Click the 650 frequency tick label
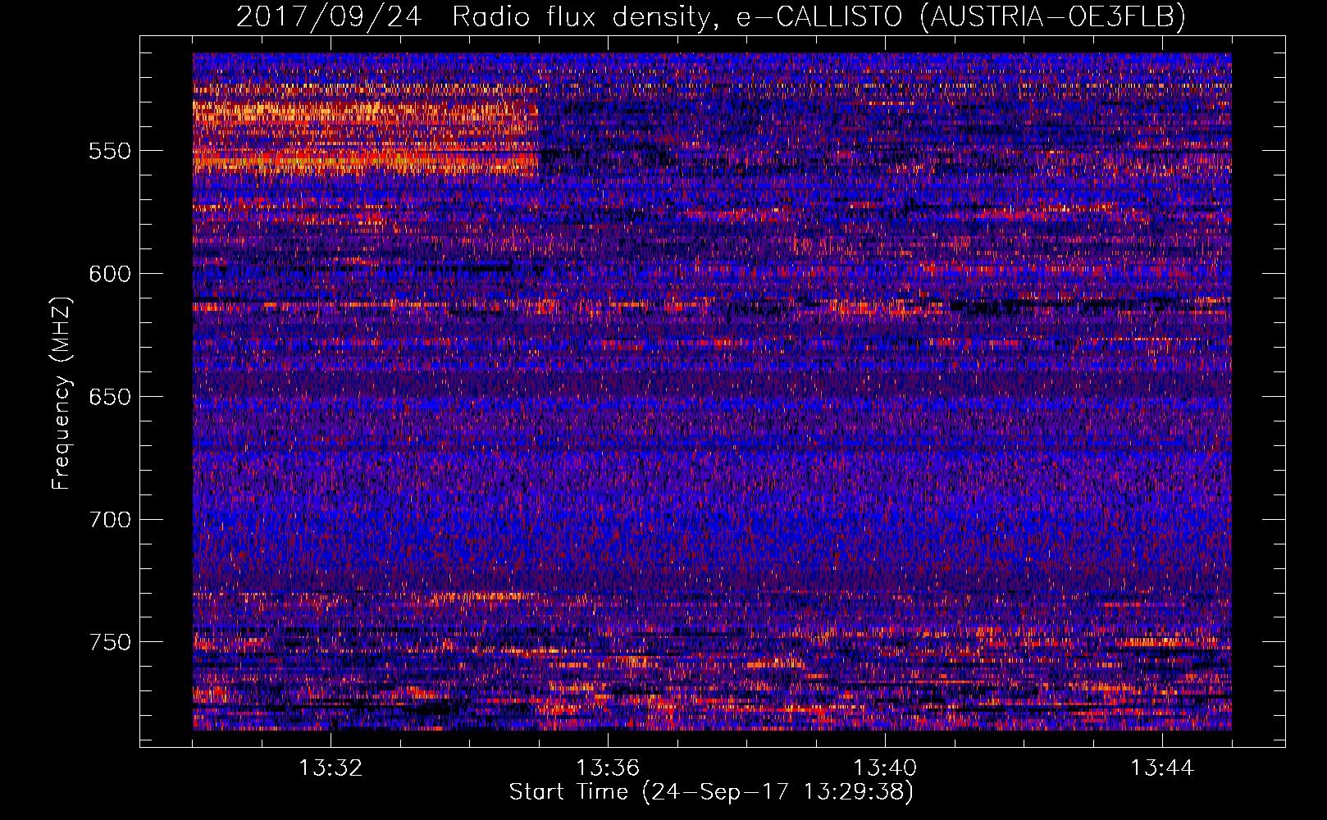Viewport: 1327px width, 820px height. (110, 397)
